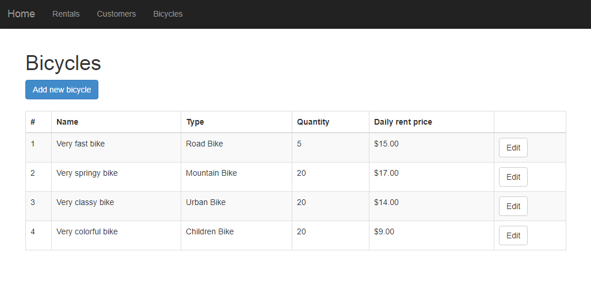Click the Add new bicycle button
Screen dimensions: 591x282
pos(62,90)
